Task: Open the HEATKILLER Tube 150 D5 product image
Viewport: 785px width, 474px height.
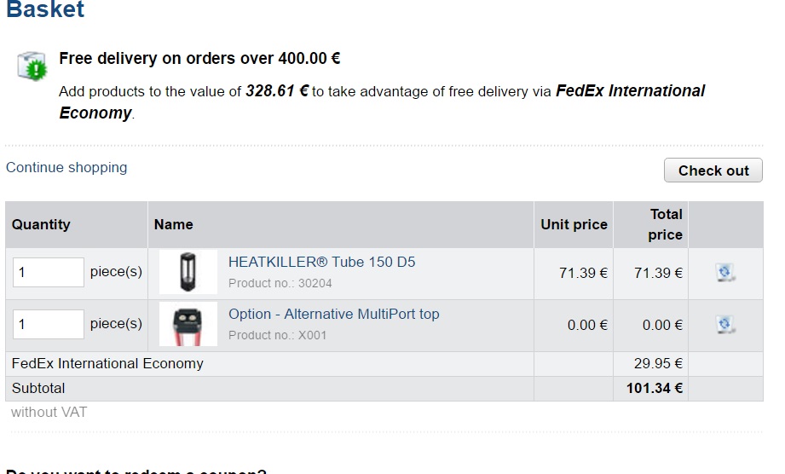Action: [188, 273]
